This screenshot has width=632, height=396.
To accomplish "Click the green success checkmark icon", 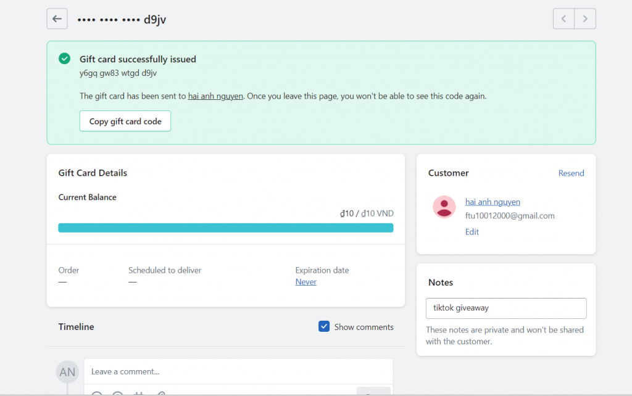I will [64, 59].
